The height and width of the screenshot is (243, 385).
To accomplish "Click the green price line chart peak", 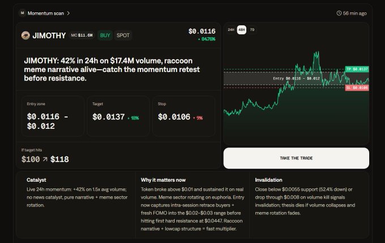I will 316,54.
